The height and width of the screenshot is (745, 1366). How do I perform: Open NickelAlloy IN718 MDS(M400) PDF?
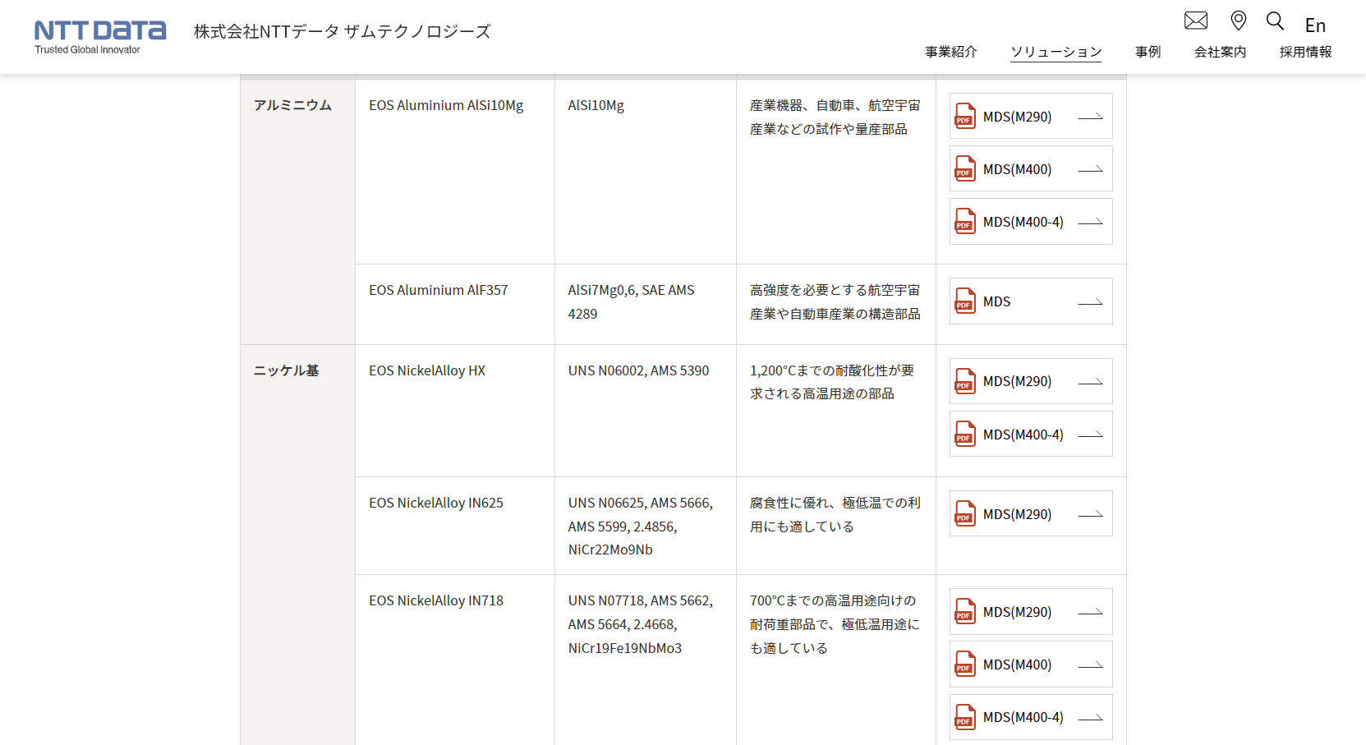tap(1031, 664)
